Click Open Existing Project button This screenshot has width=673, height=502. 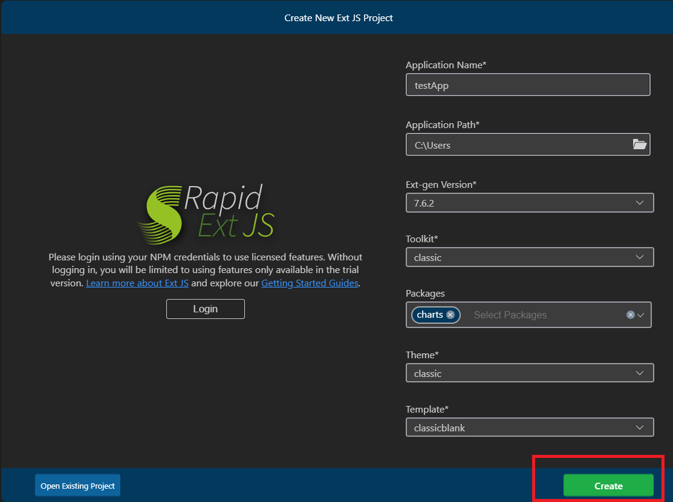click(x=77, y=486)
